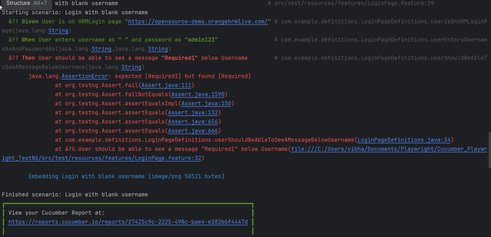This screenshot has height=237, width=491.
Task: Click String link in userIsOnHRMLoginPage signature
Action: [x=59, y=31]
